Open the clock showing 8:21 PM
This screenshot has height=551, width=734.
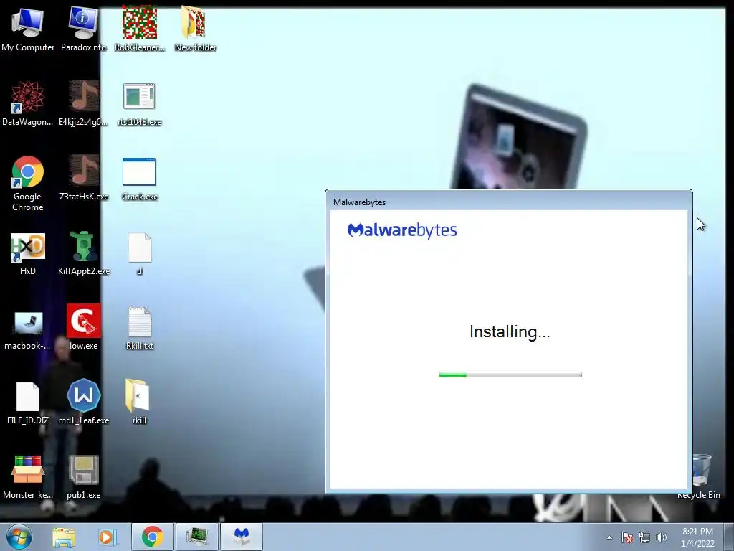[697, 537]
